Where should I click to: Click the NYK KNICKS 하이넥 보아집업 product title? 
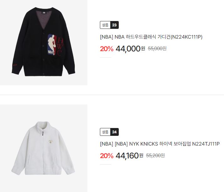[160, 144]
